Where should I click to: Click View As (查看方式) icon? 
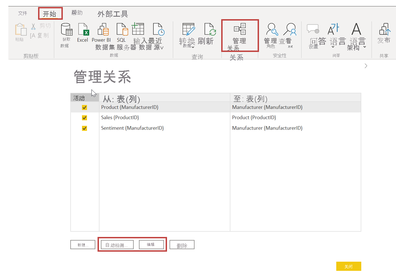pyautogui.click(x=290, y=29)
